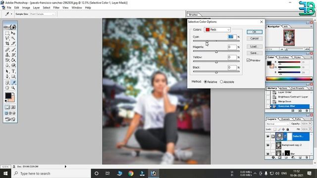The width and height of the screenshot is (317, 178).
Task: Click the delete layer trash icon
Action: tap(307, 157)
